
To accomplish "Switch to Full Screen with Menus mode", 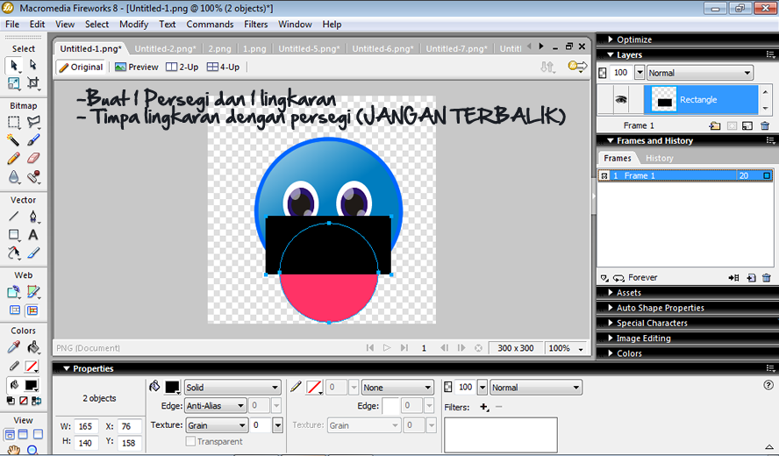I will point(23,434).
